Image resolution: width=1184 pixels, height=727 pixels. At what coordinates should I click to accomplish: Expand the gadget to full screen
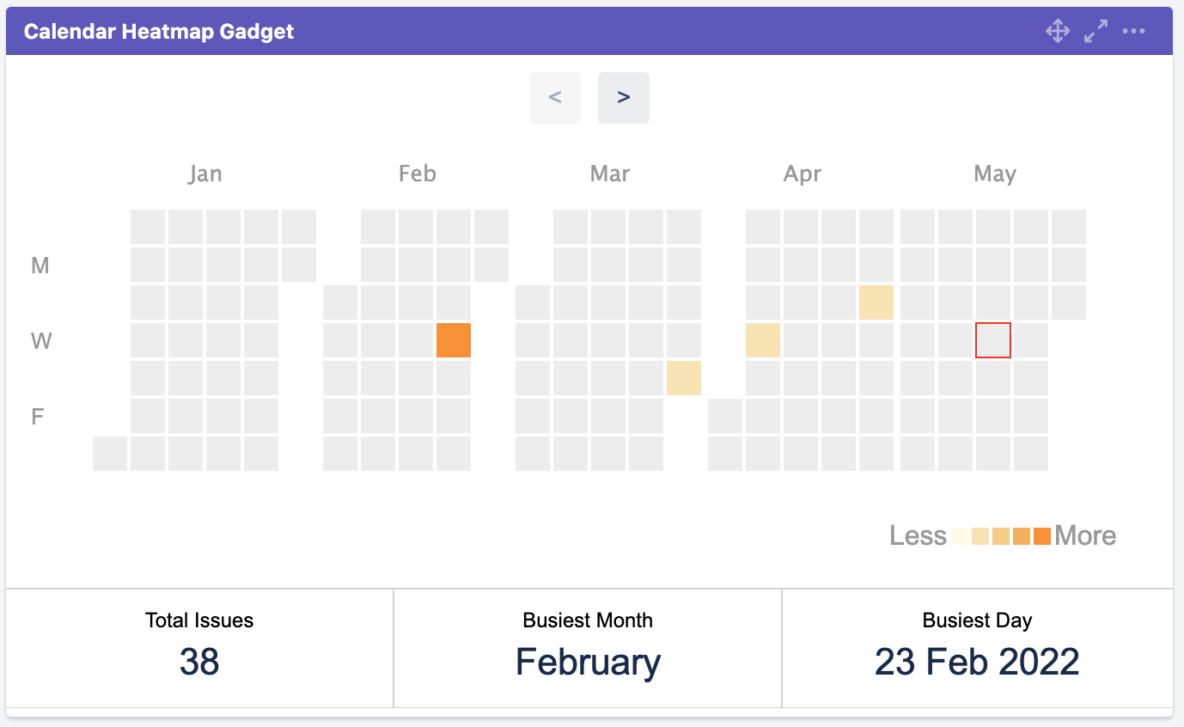1096,32
